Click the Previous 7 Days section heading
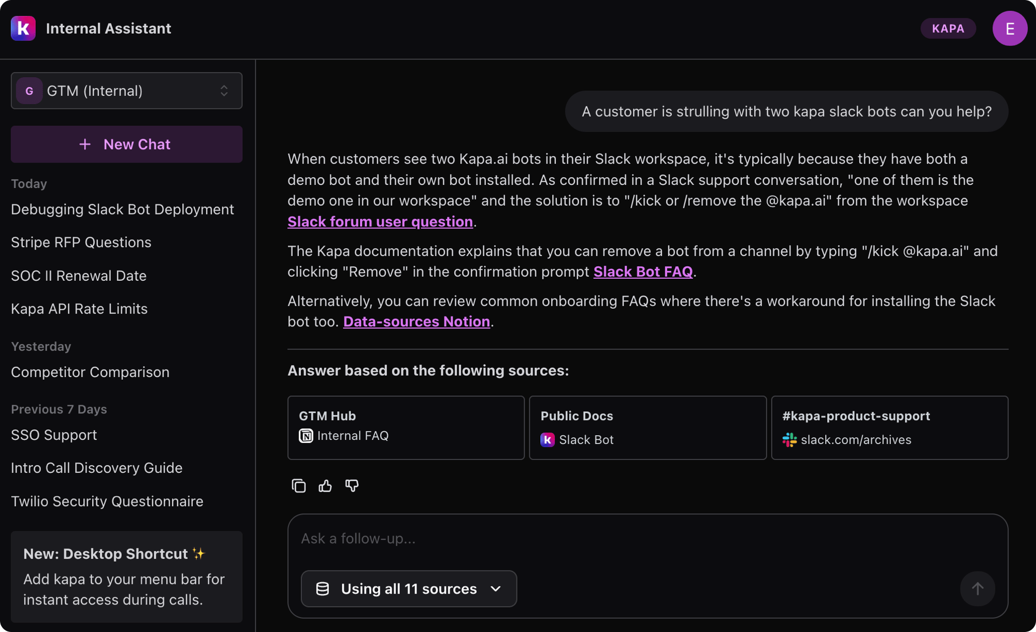The image size is (1036, 632). (x=59, y=409)
